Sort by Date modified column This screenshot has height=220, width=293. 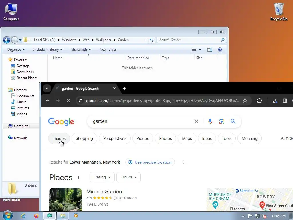(138, 58)
